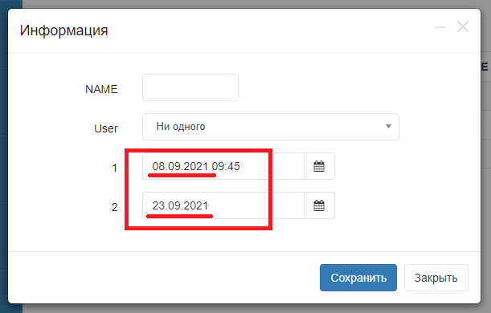Click the Закрыть button

[x=436, y=278]
